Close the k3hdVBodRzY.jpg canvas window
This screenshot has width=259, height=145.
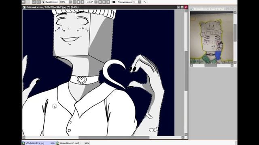pyautogui.click(x=186, y=7)
